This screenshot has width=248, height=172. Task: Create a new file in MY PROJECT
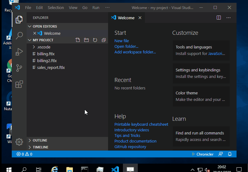point(77,40)
